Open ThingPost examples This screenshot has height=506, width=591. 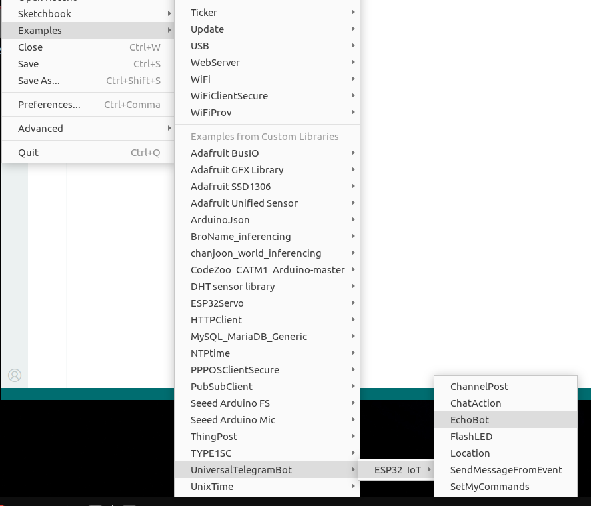pos(267,436)
